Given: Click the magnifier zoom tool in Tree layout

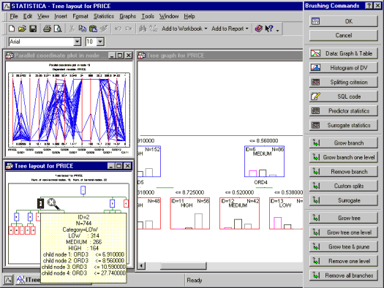Looking at the screenshot, I should 53,204.
